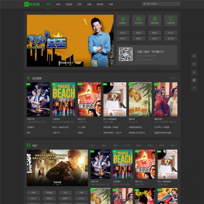Go to the 首页 nav tab
The image size is (204, 204).
pos(49,4)
